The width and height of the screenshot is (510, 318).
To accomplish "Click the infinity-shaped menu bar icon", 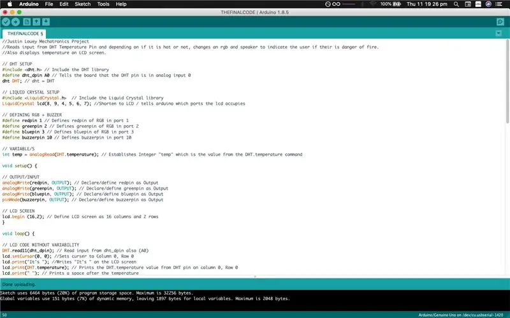I will click(337, 4).
